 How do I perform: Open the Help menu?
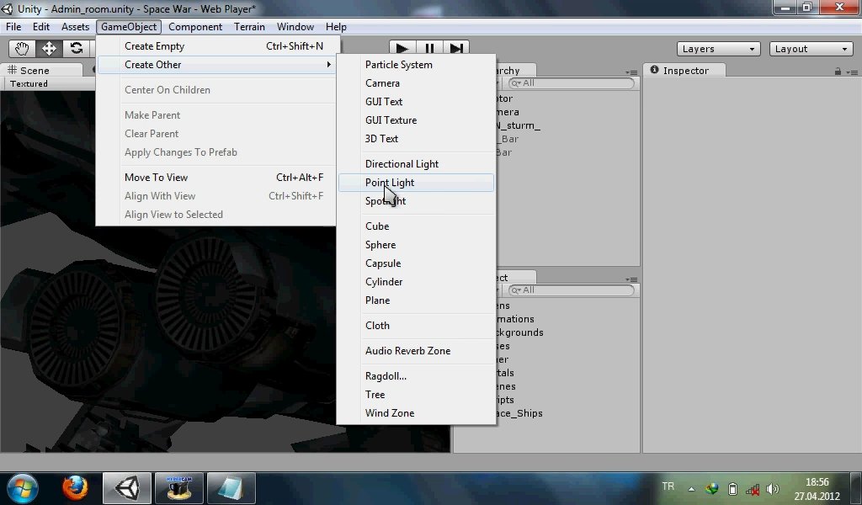336,27
